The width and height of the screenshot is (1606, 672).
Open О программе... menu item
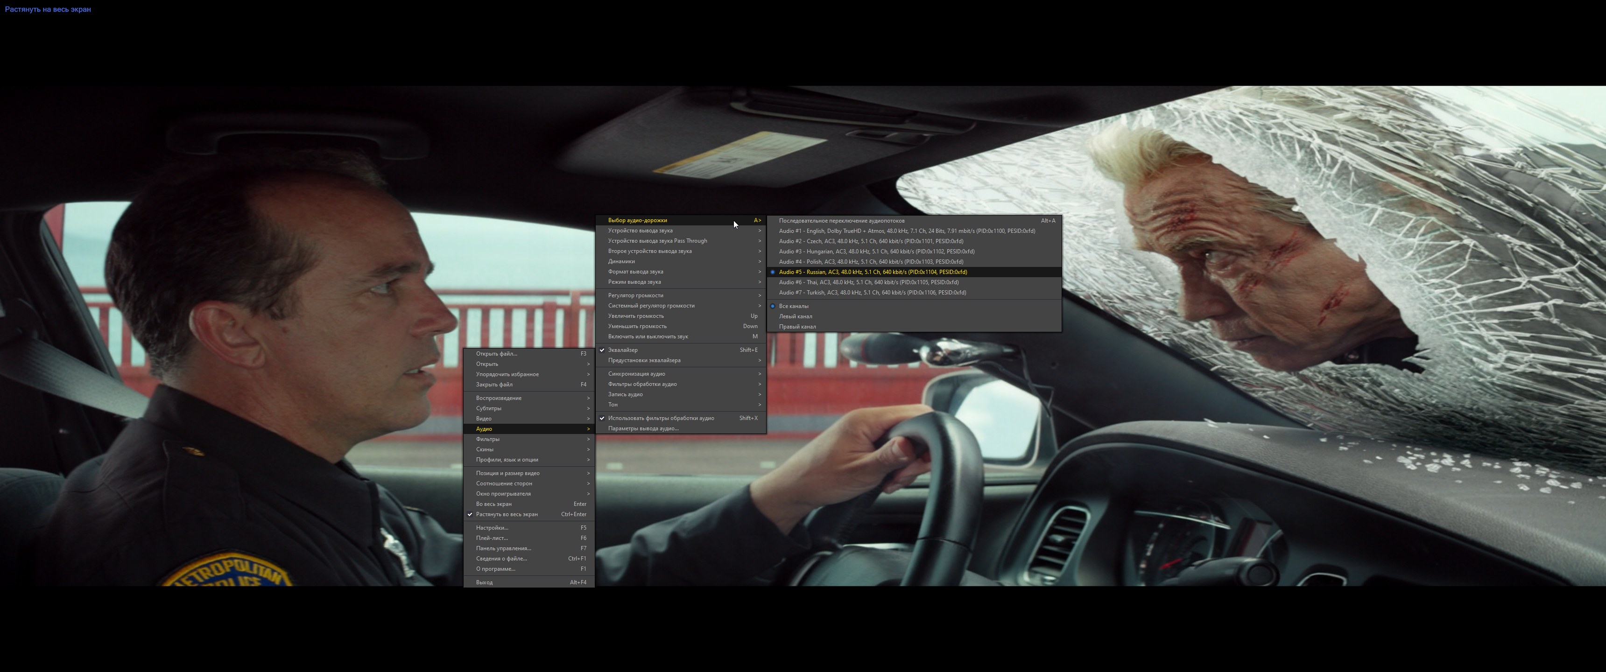[528, 569]
